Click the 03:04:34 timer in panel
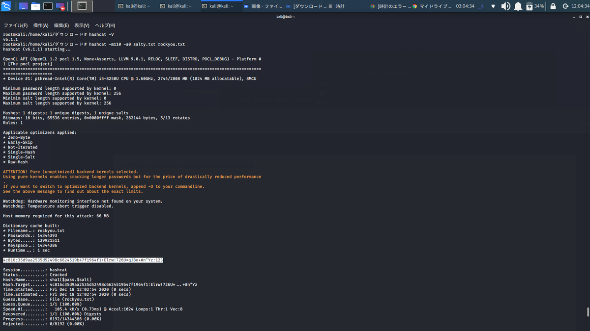This screenshot has height=331, width=590. [x=465, y=6]
